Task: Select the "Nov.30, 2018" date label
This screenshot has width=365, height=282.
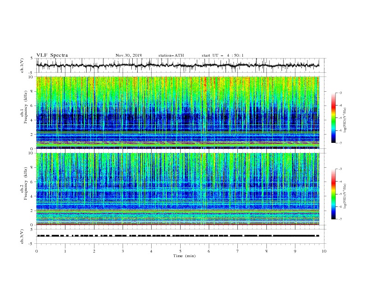Action: (x=129, y=55)
